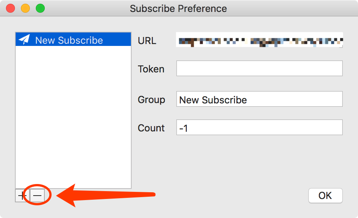Image resolution: width=358 pixels, height=218 pixels.
Task: Click the red arrow annotation
Action: (106, 195)
